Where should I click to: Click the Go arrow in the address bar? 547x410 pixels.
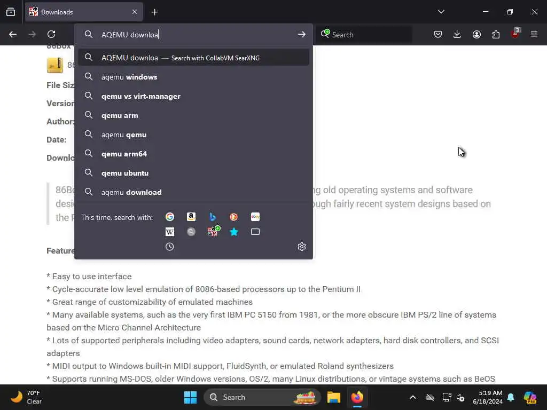coord(301,35)
